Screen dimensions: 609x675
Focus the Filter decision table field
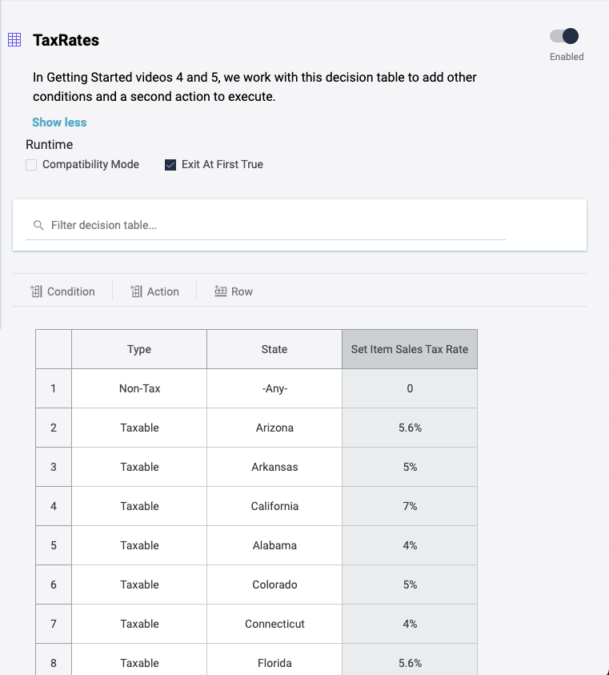click(272, 226)
